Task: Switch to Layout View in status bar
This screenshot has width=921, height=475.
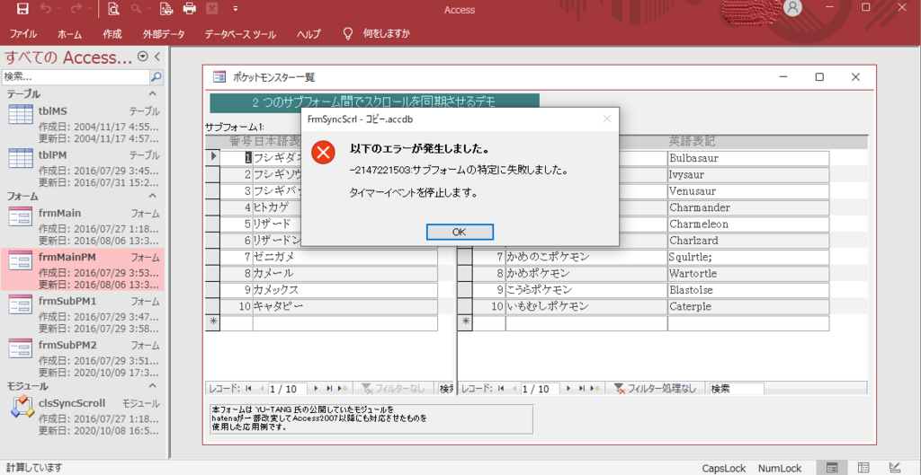Action: [863, 467]
